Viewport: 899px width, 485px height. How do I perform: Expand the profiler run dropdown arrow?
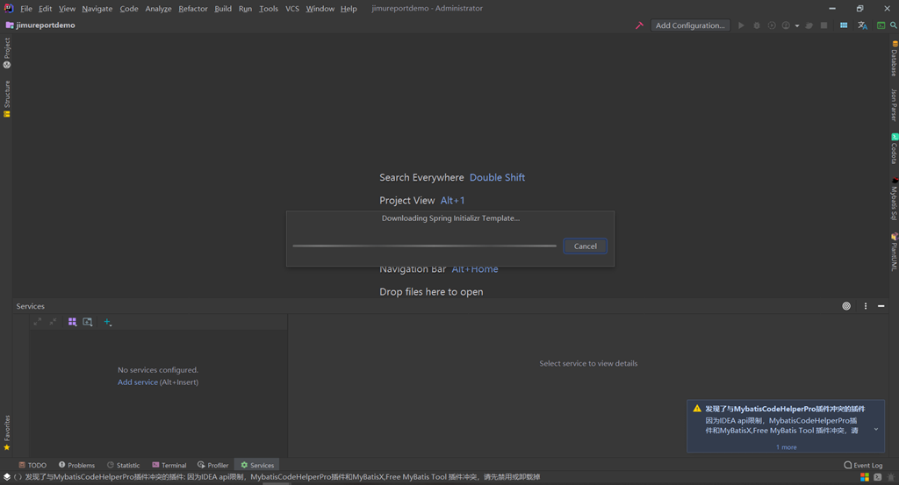point(797,25)
